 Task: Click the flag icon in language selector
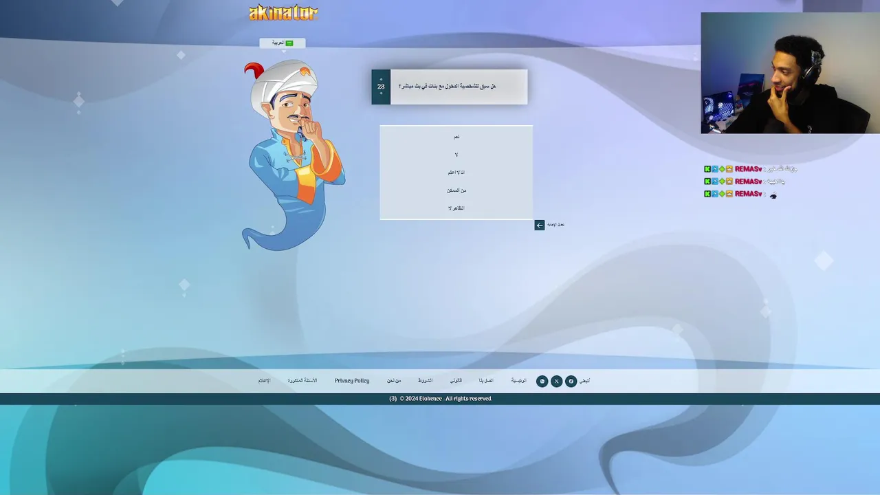point(289,43)
